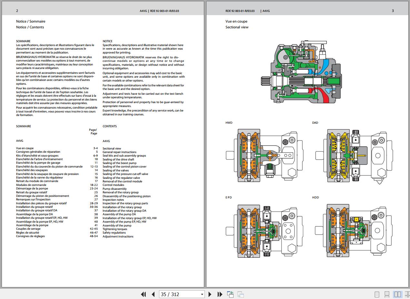Switch to continuous page layout

click(x=387, y=294)
